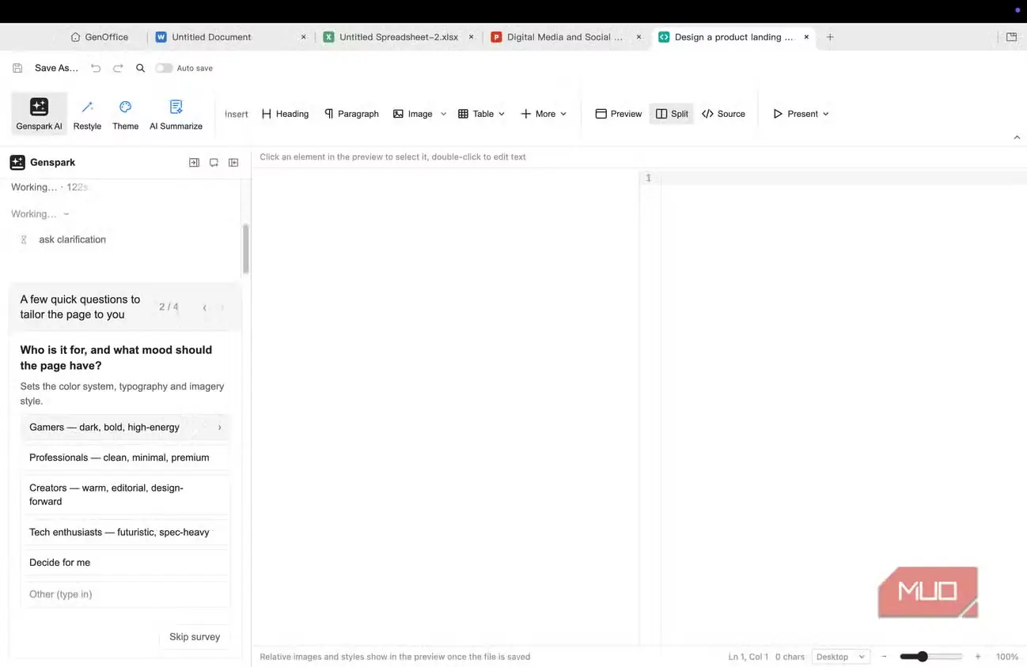Click the Save As button
This screenshot has width=1027, height=667.
[x=56, y=68]
